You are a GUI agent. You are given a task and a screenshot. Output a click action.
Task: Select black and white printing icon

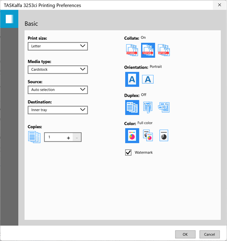pyautogui.click(x=164, y=136)
